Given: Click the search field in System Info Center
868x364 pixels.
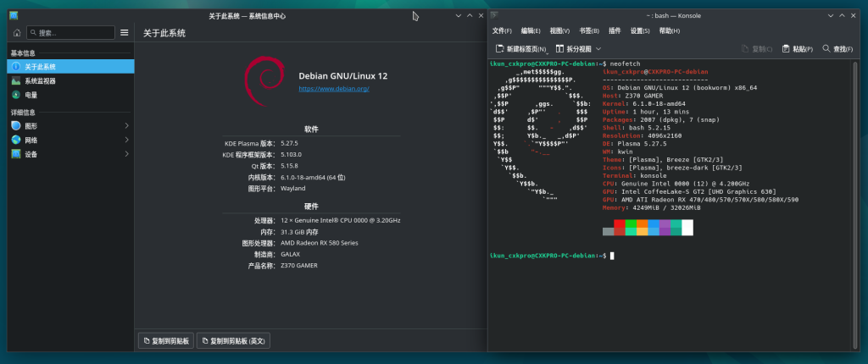Looking at the screenshot, I should (71, 33).
